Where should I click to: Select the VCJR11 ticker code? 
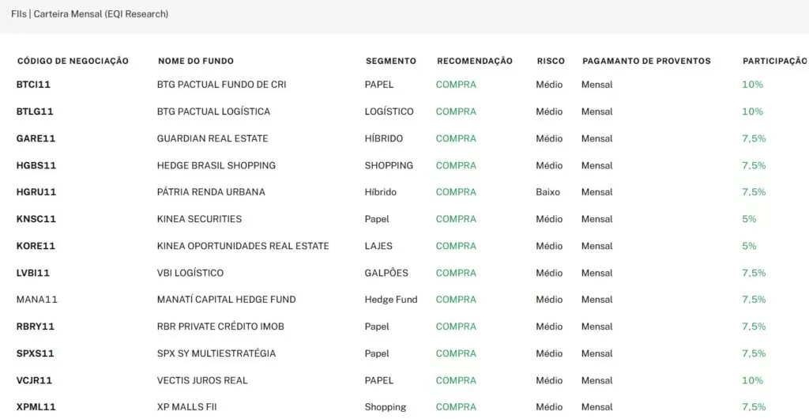(x=34, y=380)
